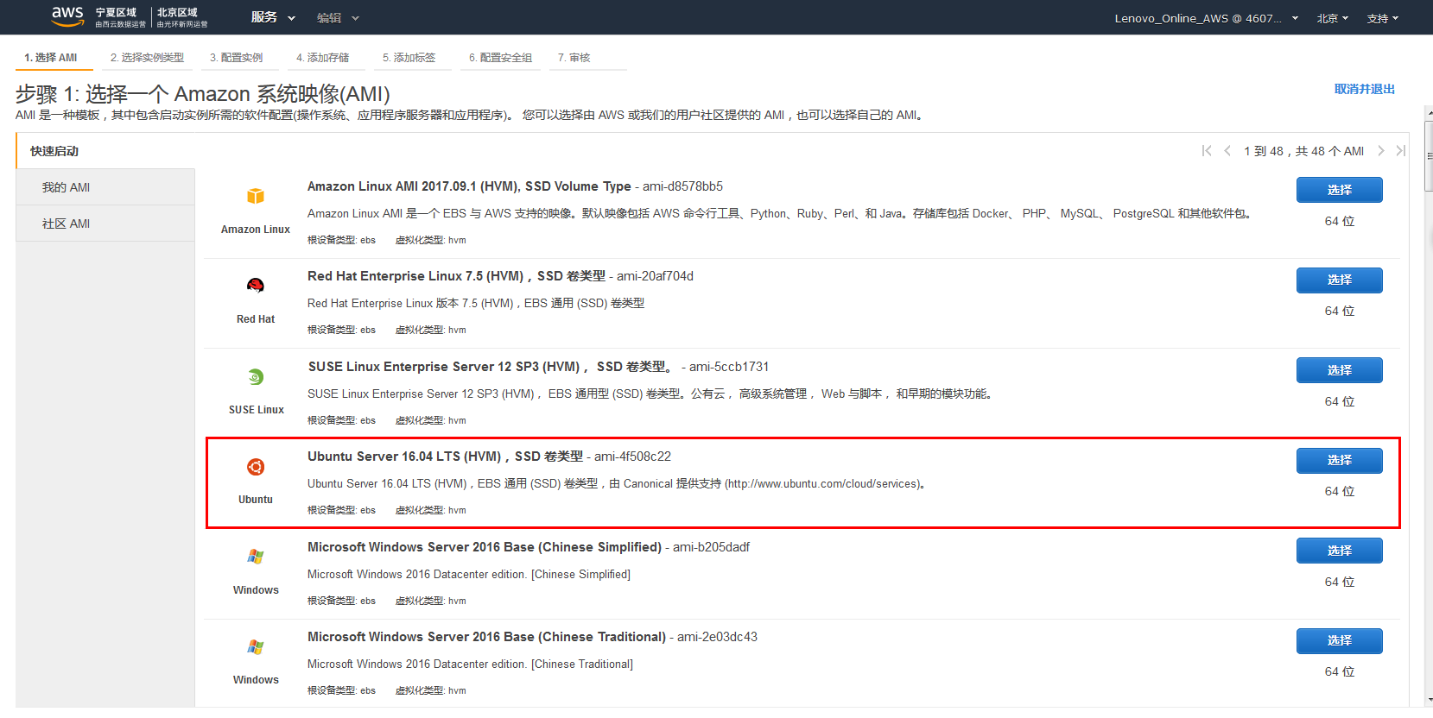Click Amazon Linux AMI 2017.09.1 title text
The height and width of the screenshot is (718, 1433).
coord(469,186)
